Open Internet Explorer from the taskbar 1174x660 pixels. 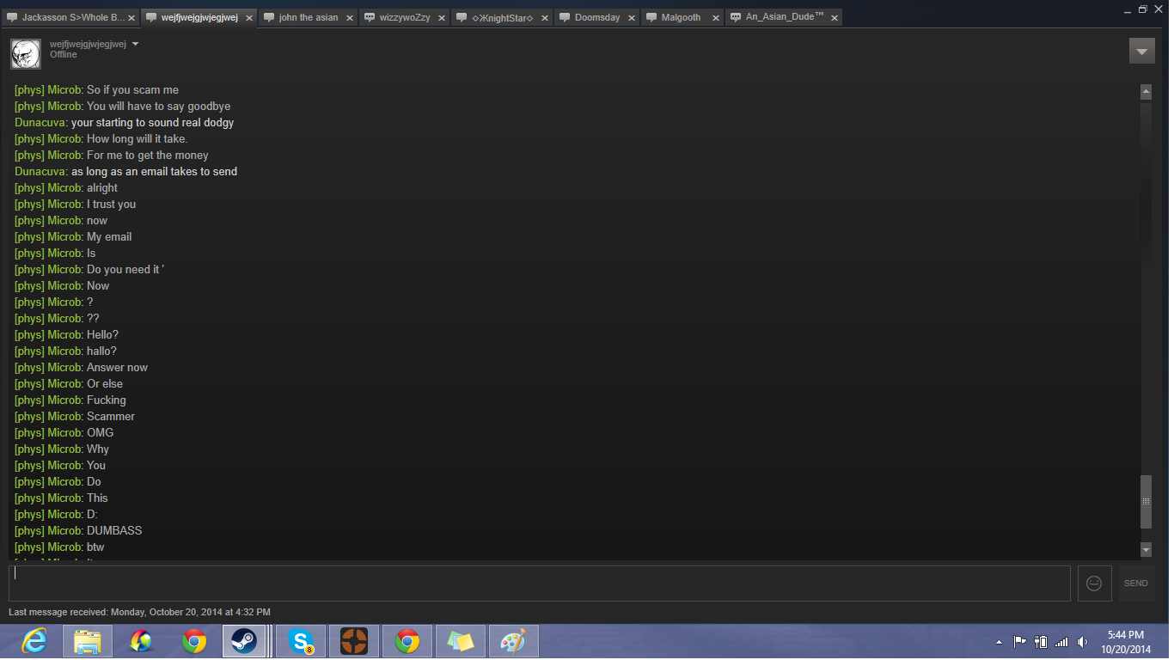coord(34,642)
